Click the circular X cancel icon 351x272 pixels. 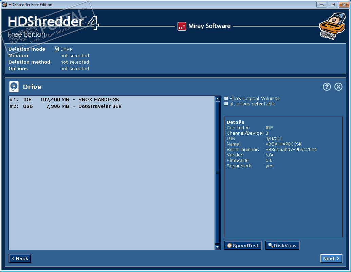coord(338,87)
